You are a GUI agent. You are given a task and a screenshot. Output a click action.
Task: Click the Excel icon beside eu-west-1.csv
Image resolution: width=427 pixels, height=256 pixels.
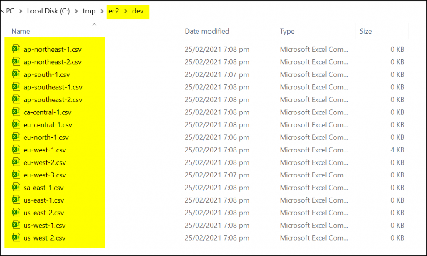coord(16,150)
